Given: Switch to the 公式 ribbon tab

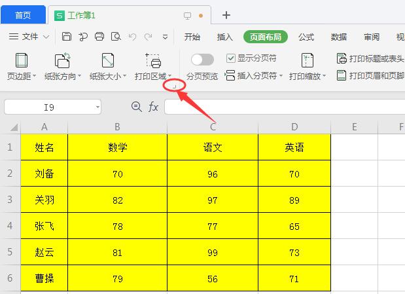Looking at the screenshot, I should 306,37.
